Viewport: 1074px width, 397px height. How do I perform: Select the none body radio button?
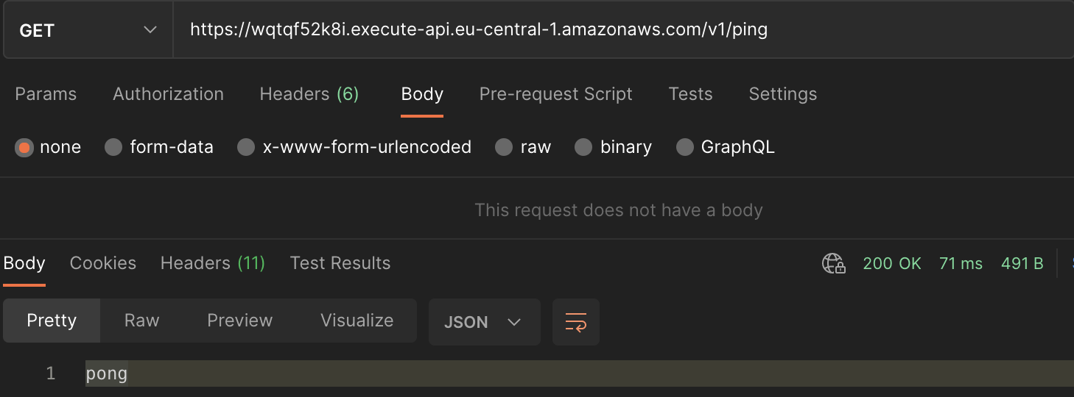24,148
